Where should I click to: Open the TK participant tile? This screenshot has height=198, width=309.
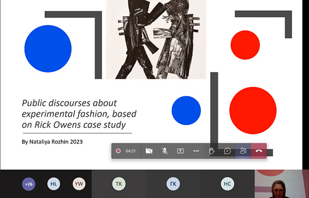point(119,184)
